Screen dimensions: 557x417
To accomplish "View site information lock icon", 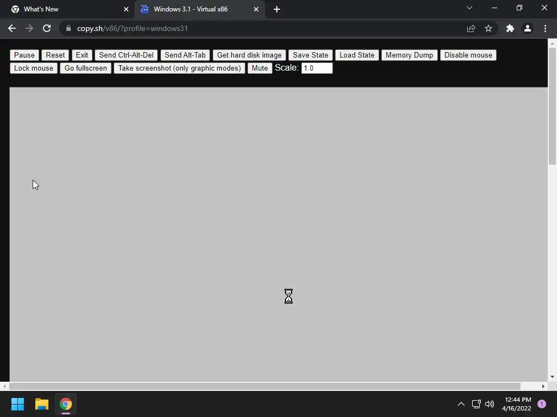I will click(x=69, y=28).
